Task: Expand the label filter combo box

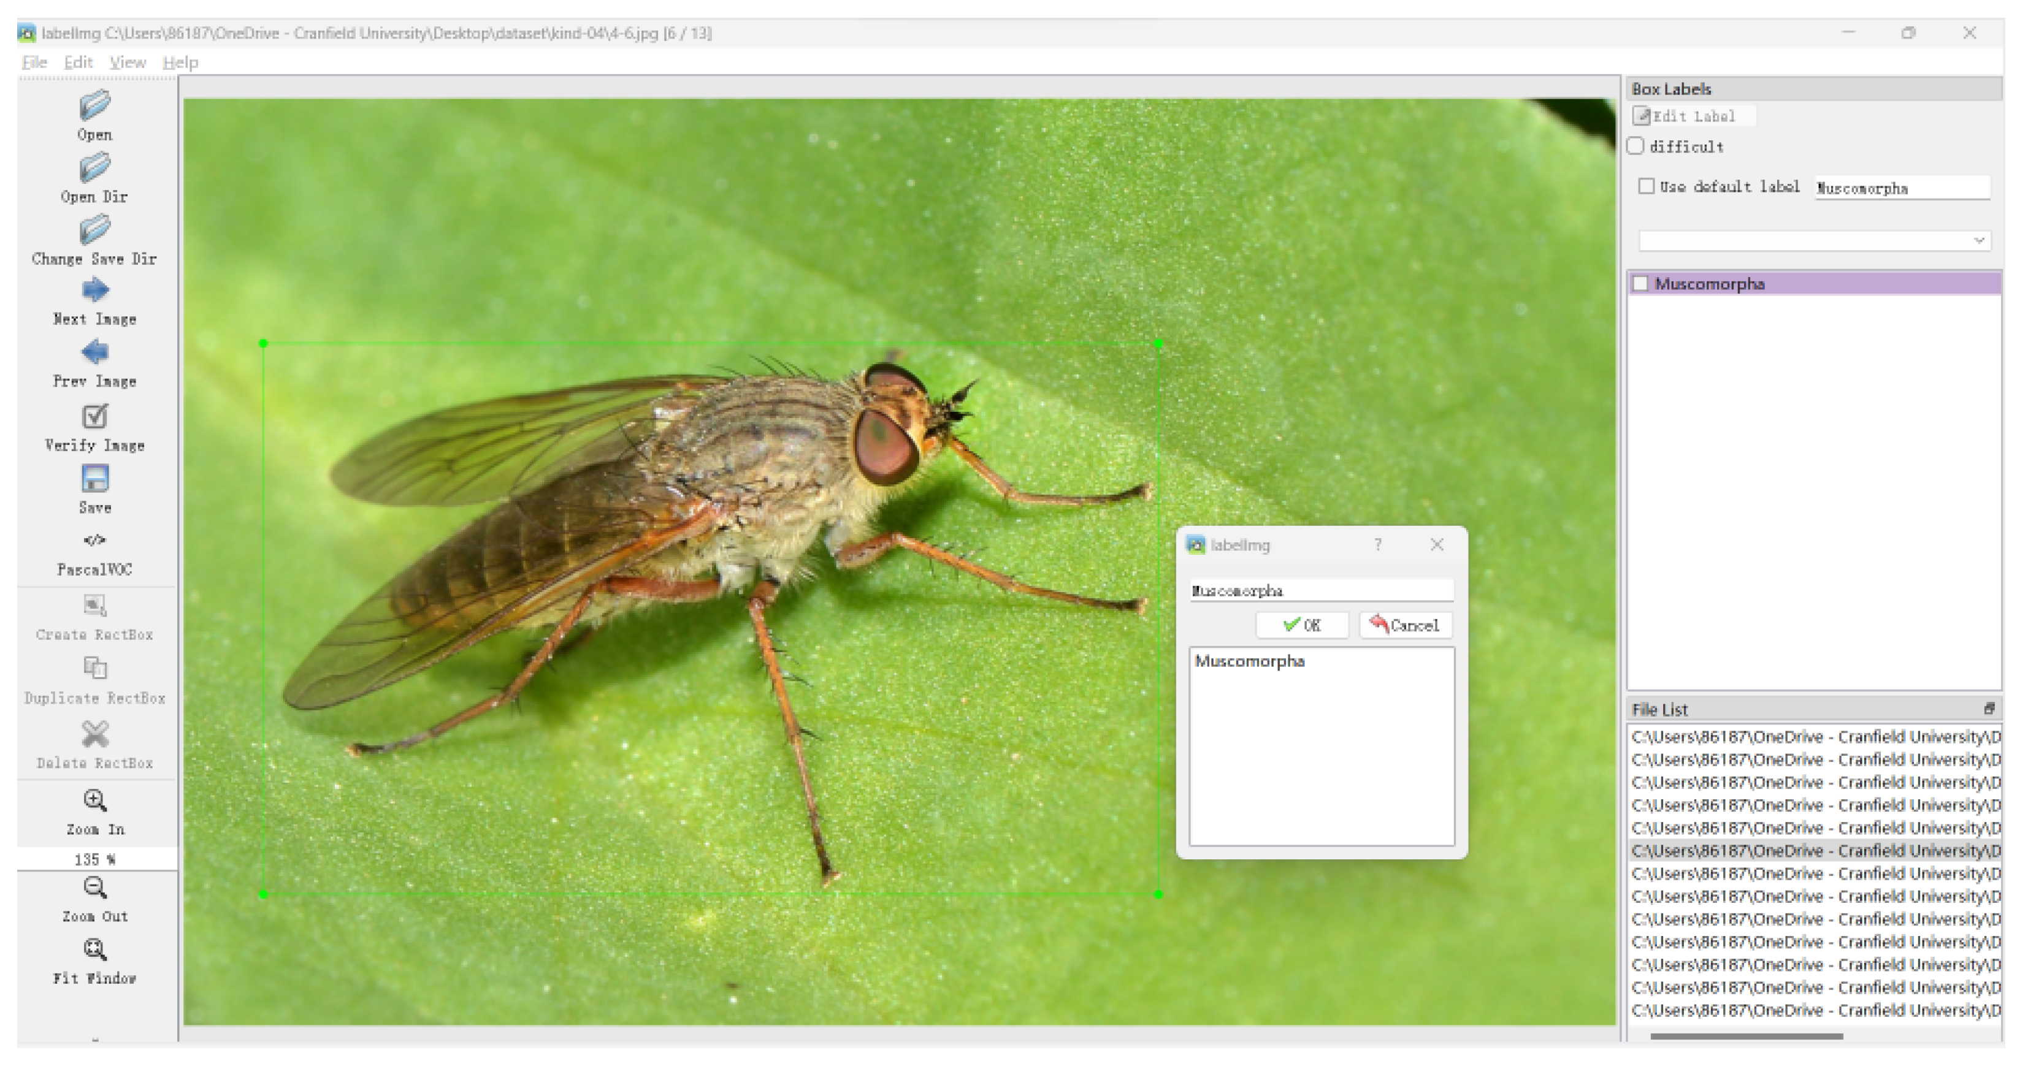Action: click(1814, 241)
